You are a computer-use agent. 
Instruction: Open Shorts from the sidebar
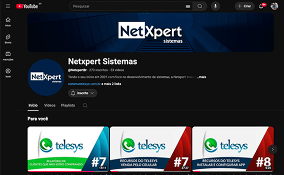pos(8,39)
